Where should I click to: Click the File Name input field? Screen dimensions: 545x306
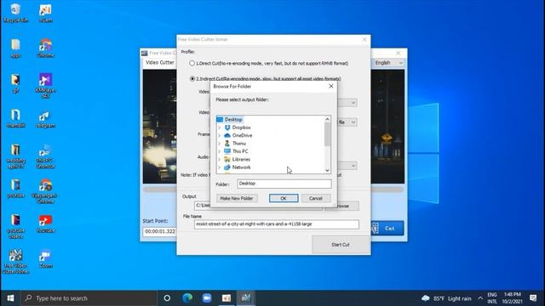tap(276, 224)
